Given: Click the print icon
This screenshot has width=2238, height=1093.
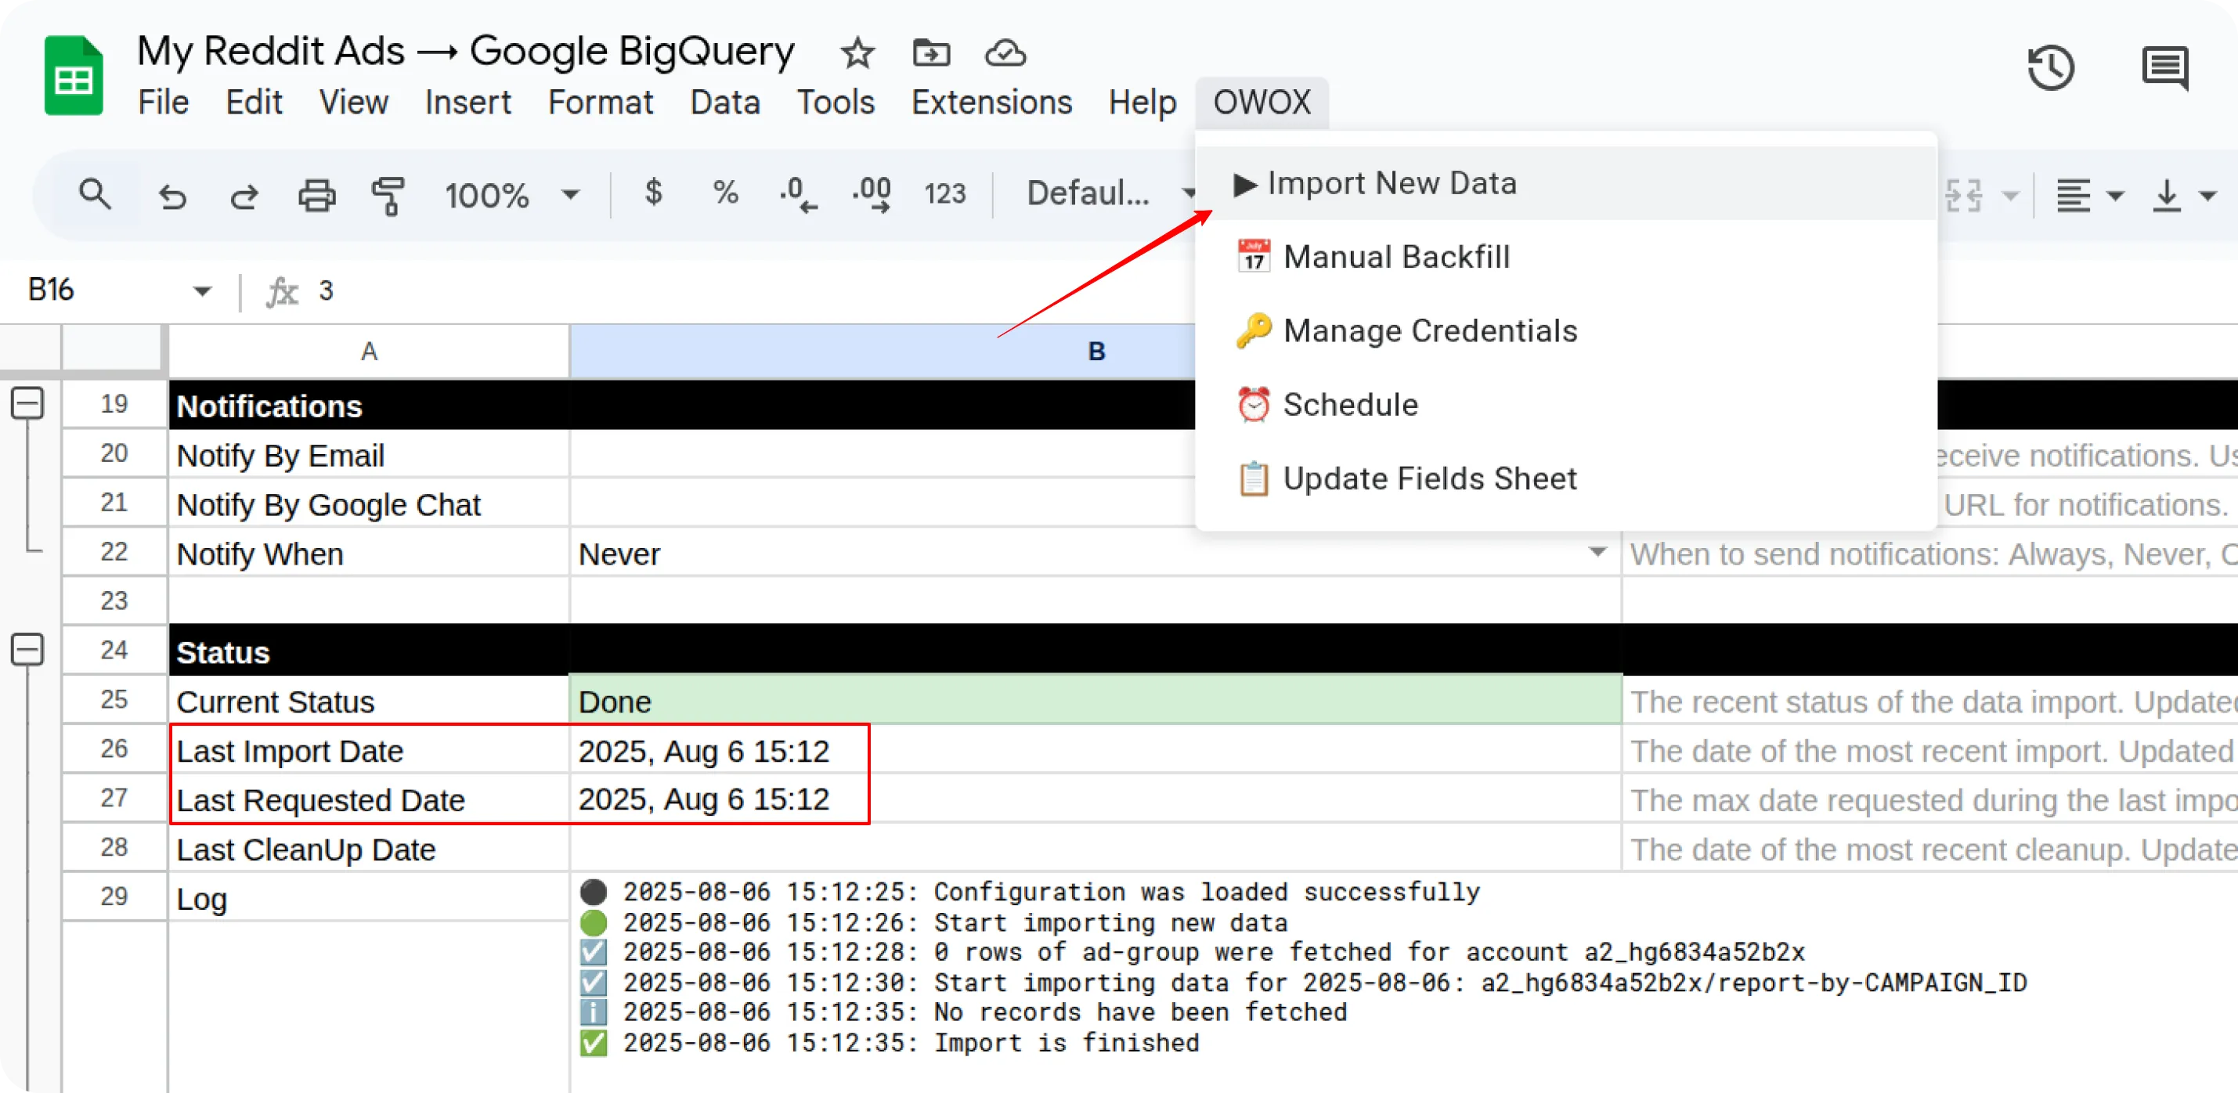Looking at the screenshot, I should click(x=316, y=196).
